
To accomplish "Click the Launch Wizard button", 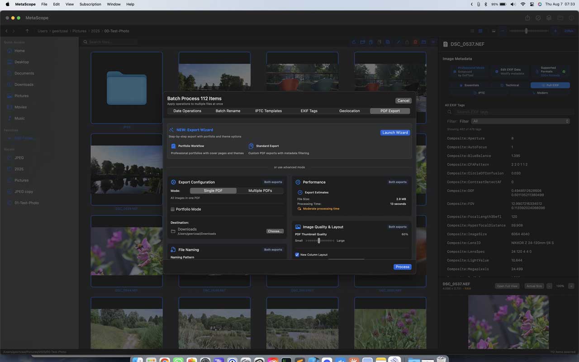I will click(x=395, y=133).
